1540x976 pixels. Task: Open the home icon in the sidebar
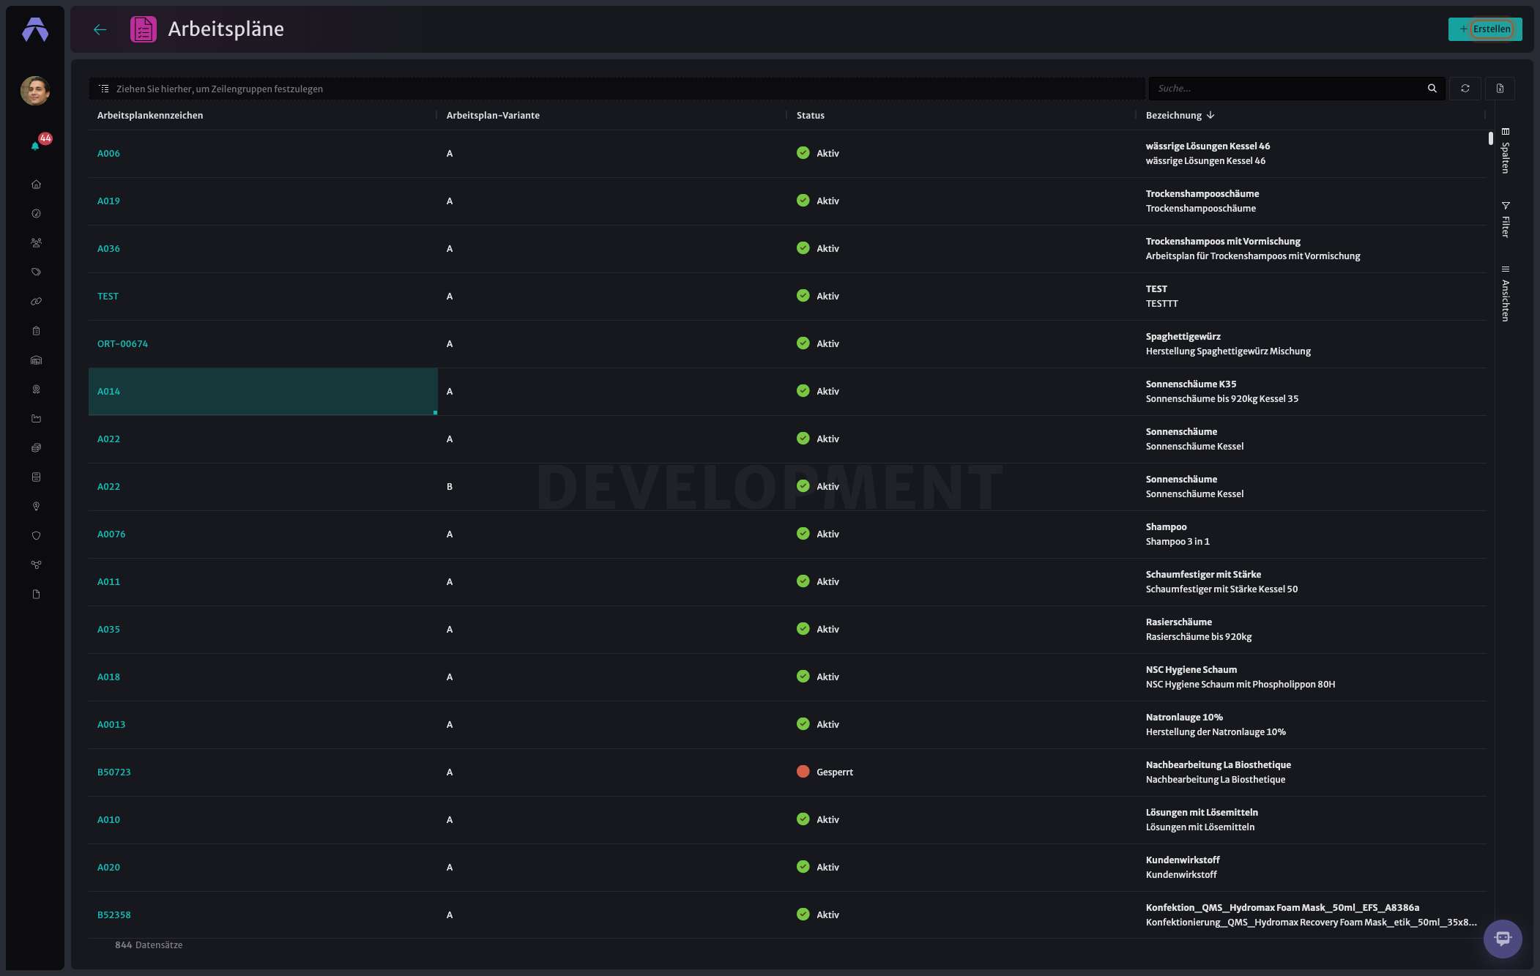pos(36,185)
